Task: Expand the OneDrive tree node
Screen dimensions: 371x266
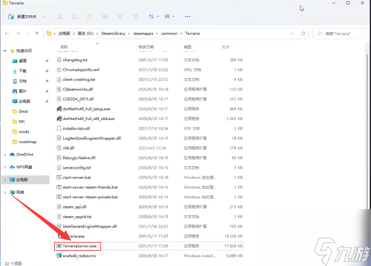Action: tap(5, 154)
